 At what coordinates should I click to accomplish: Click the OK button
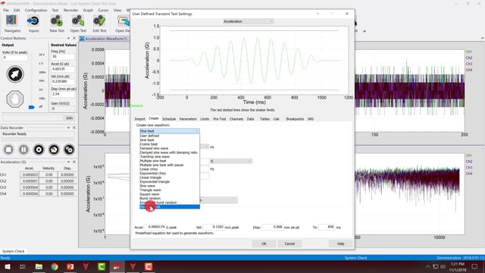click(264, 243)
